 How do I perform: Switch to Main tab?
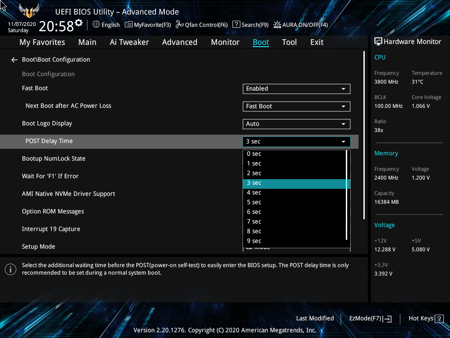[87, 42]
